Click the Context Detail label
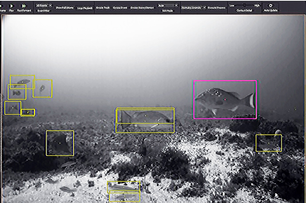Viewport: 306px width, 203px height. [244, 11]
